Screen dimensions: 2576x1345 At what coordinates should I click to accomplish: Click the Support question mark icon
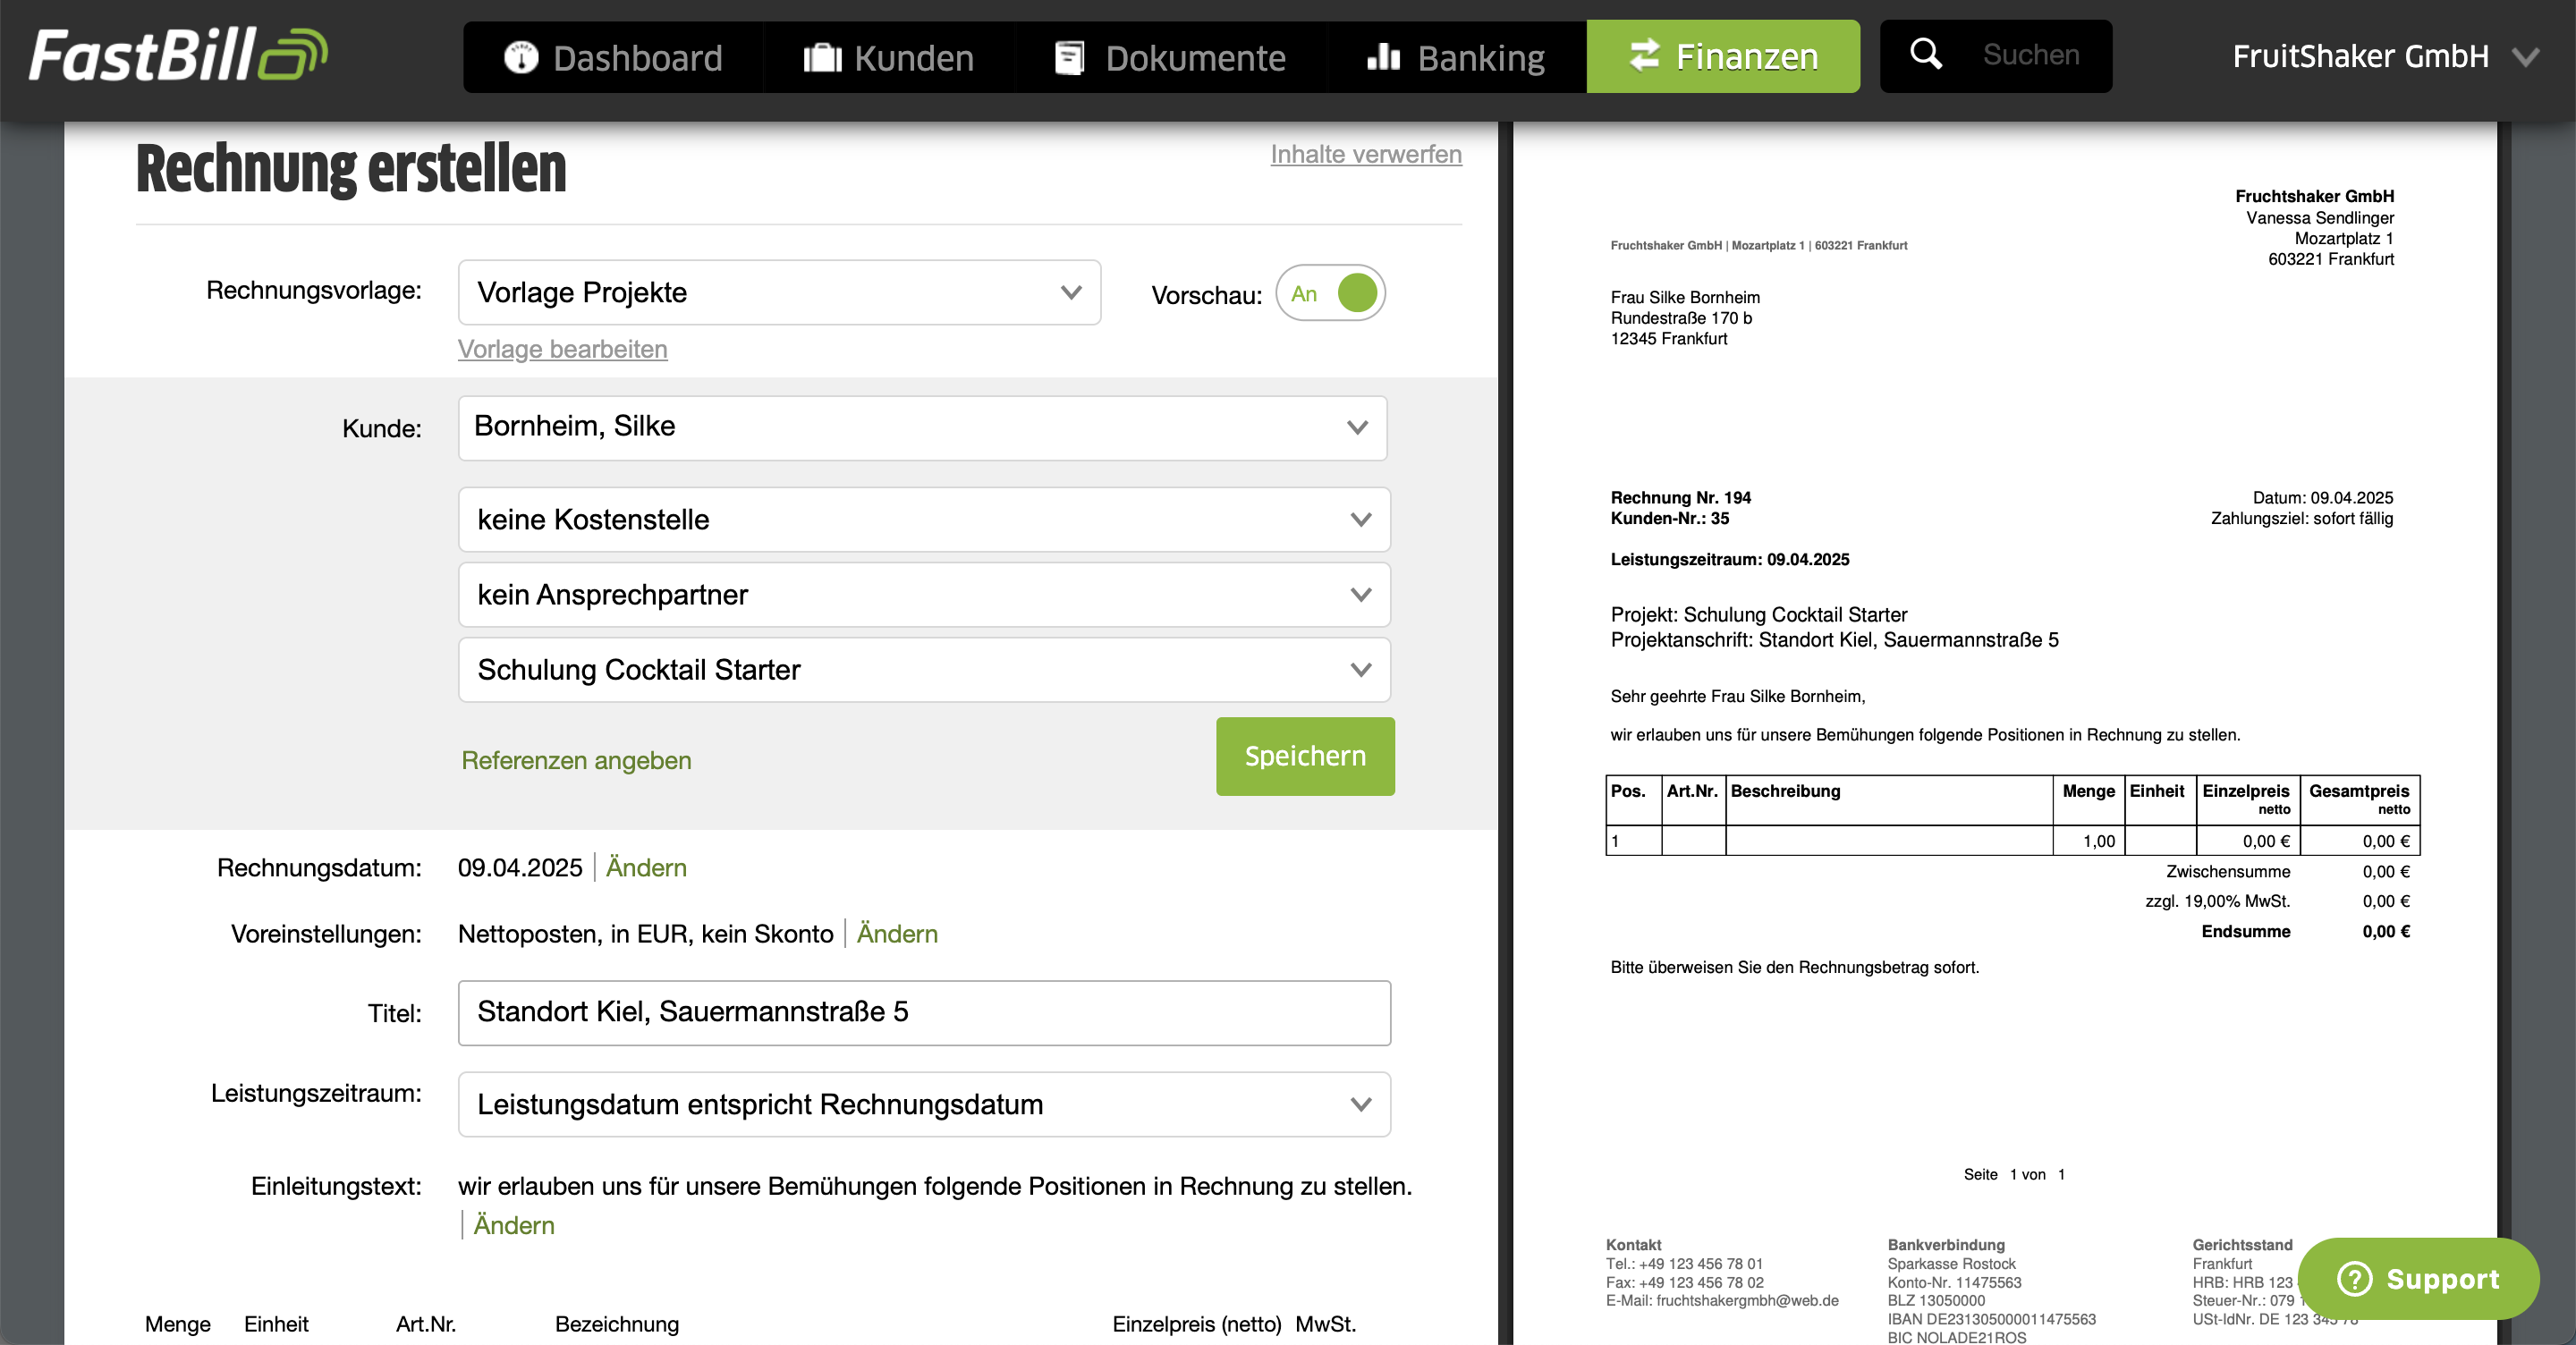coord(2354,1278)
